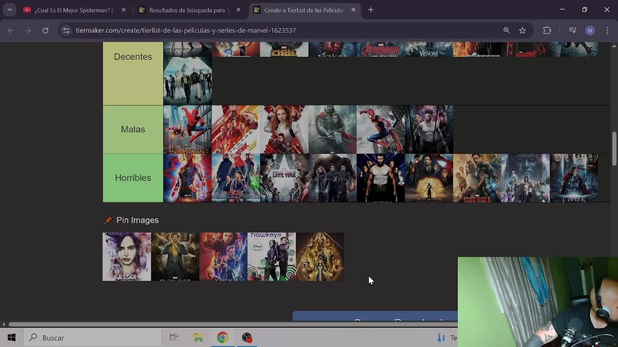
Task: Bookmark this page with the star icon
Action: tap(522, 30)
